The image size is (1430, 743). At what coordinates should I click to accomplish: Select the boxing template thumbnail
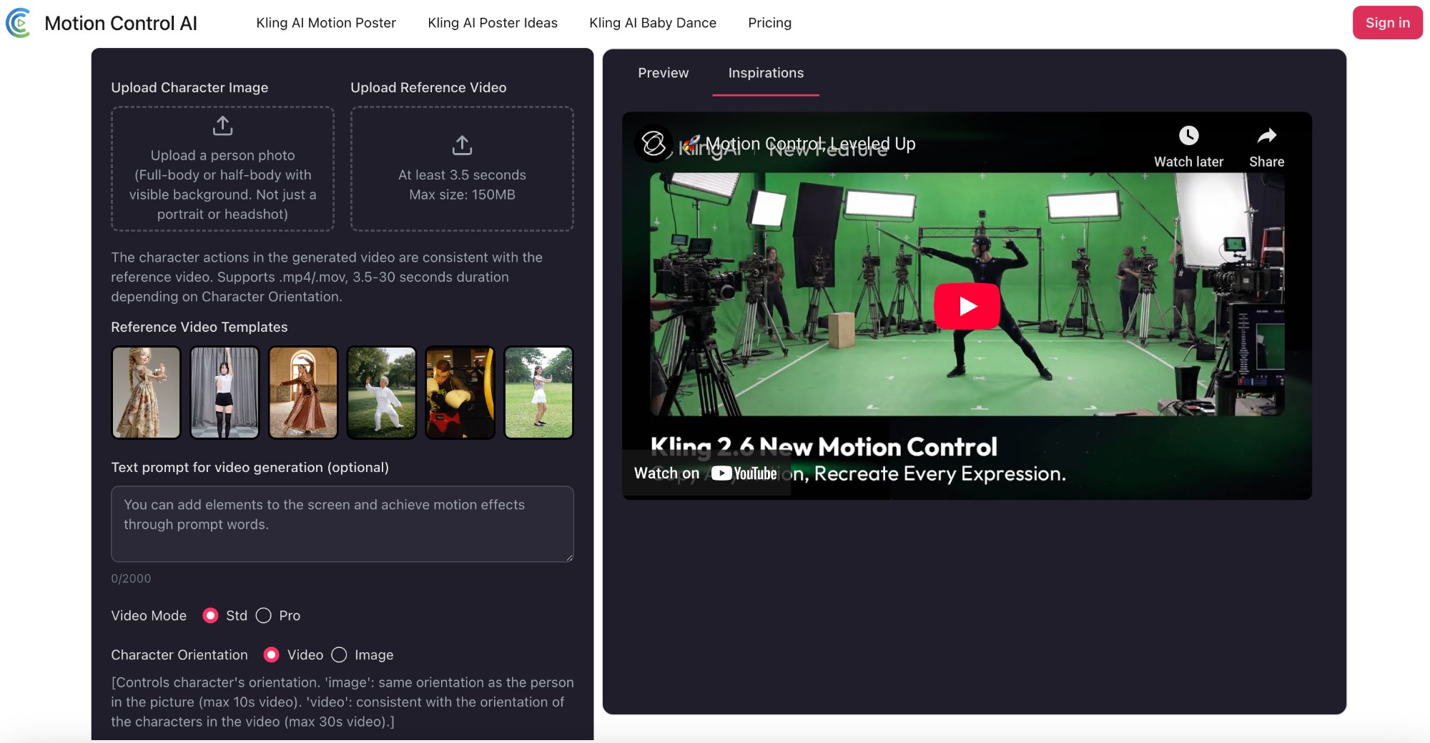460,393
